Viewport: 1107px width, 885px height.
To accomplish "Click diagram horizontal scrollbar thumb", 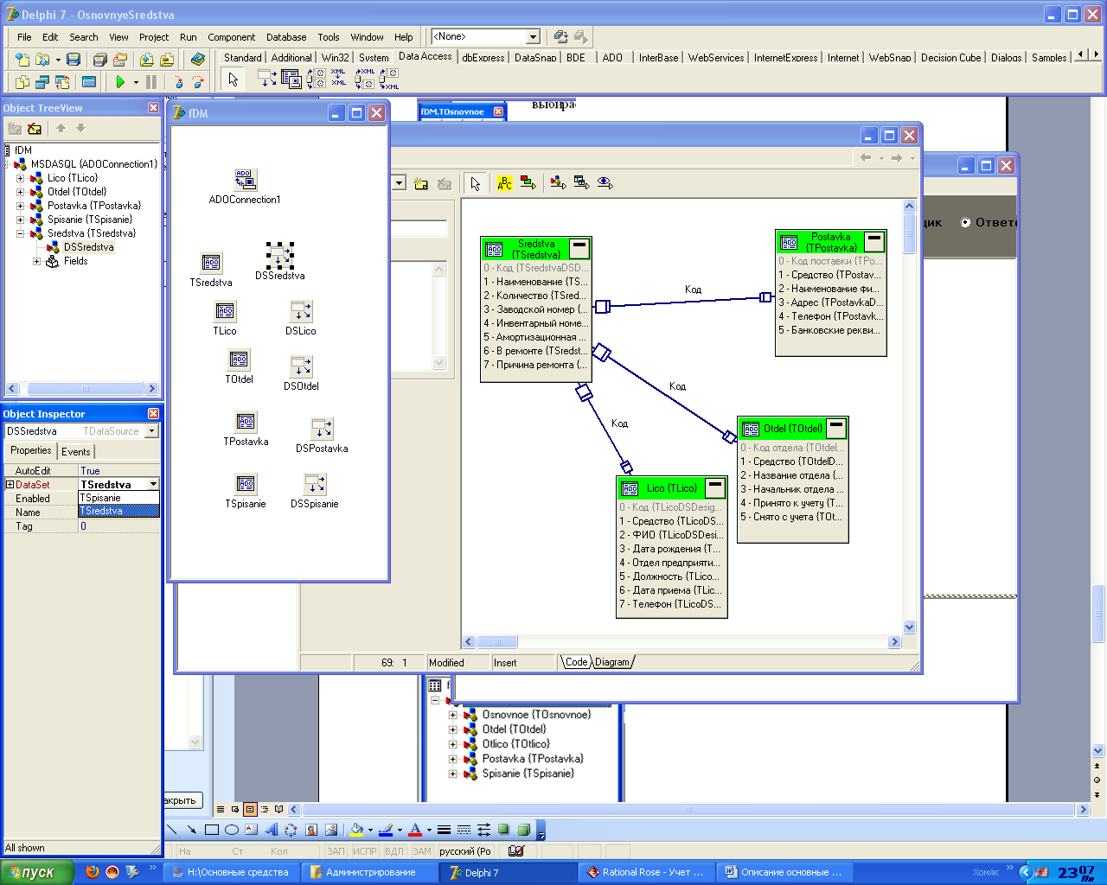I will pos(497,641).
